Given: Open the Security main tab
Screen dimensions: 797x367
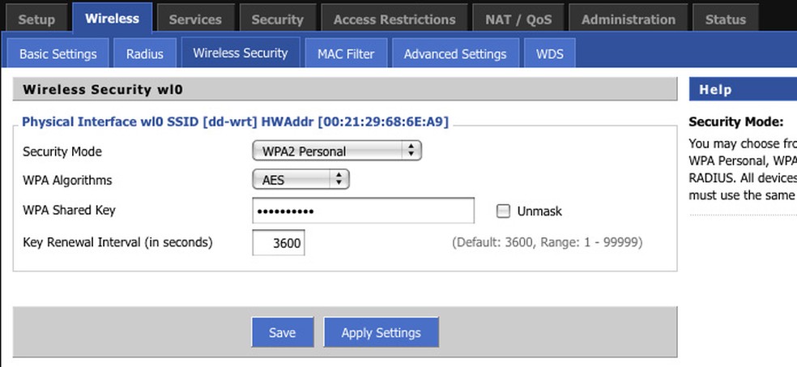Looking at the screenshot, I should click(277, 19).
